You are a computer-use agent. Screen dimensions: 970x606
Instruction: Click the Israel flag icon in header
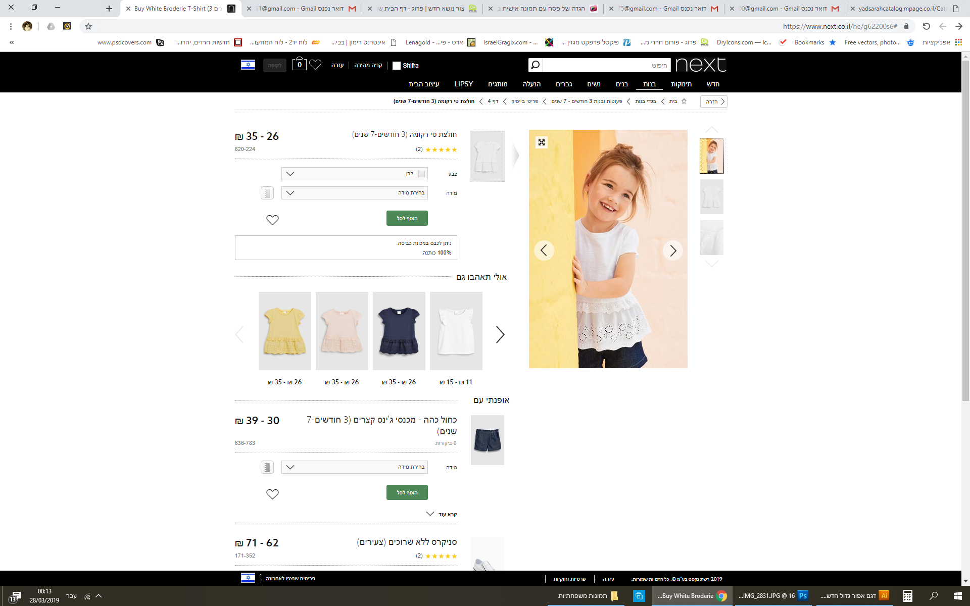pyautogui.click(x=248, y=65)
